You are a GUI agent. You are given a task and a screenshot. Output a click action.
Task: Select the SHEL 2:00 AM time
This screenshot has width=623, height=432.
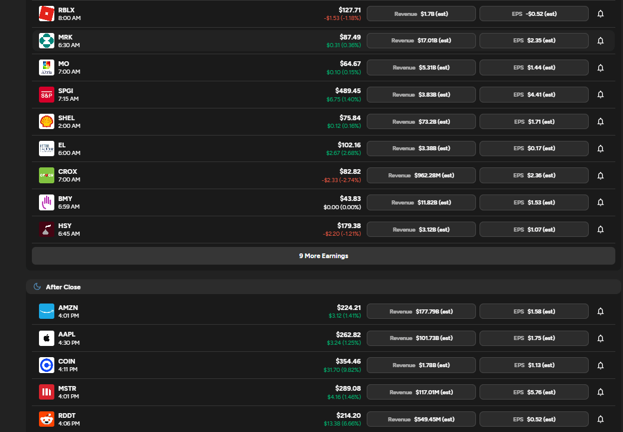coord(69,126)
